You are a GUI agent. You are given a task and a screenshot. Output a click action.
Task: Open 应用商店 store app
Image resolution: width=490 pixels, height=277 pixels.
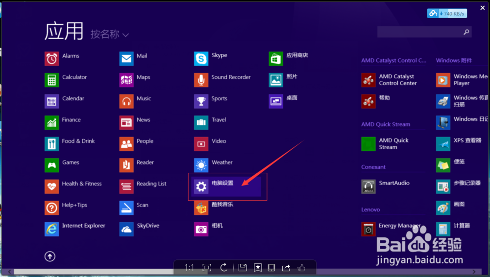coord(289,59)
